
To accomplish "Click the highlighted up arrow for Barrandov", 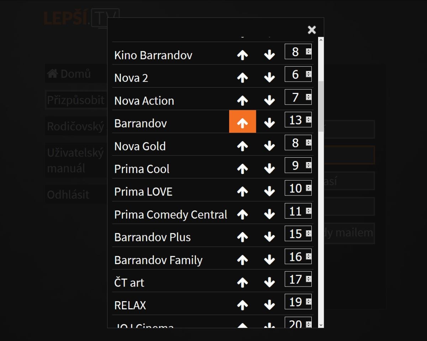I will [242, 123].
